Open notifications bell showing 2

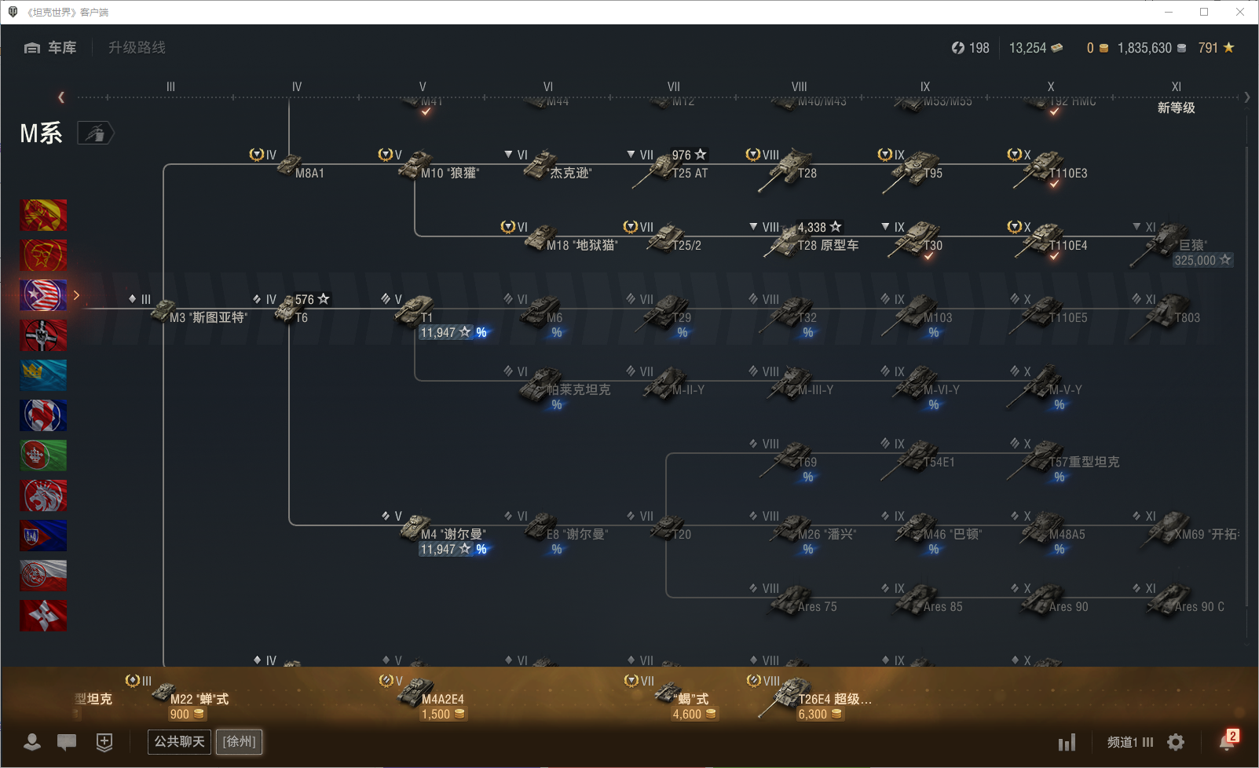1228,741
